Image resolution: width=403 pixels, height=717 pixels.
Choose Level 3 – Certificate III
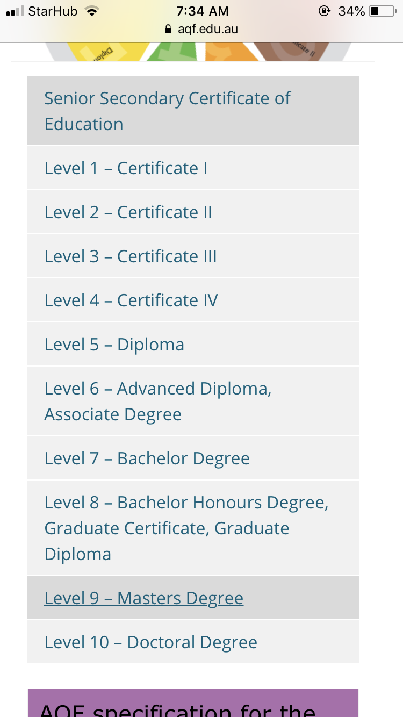click(x=131, y=256)
